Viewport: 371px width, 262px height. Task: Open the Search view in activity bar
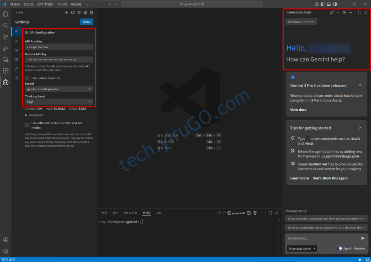(5, 25)
